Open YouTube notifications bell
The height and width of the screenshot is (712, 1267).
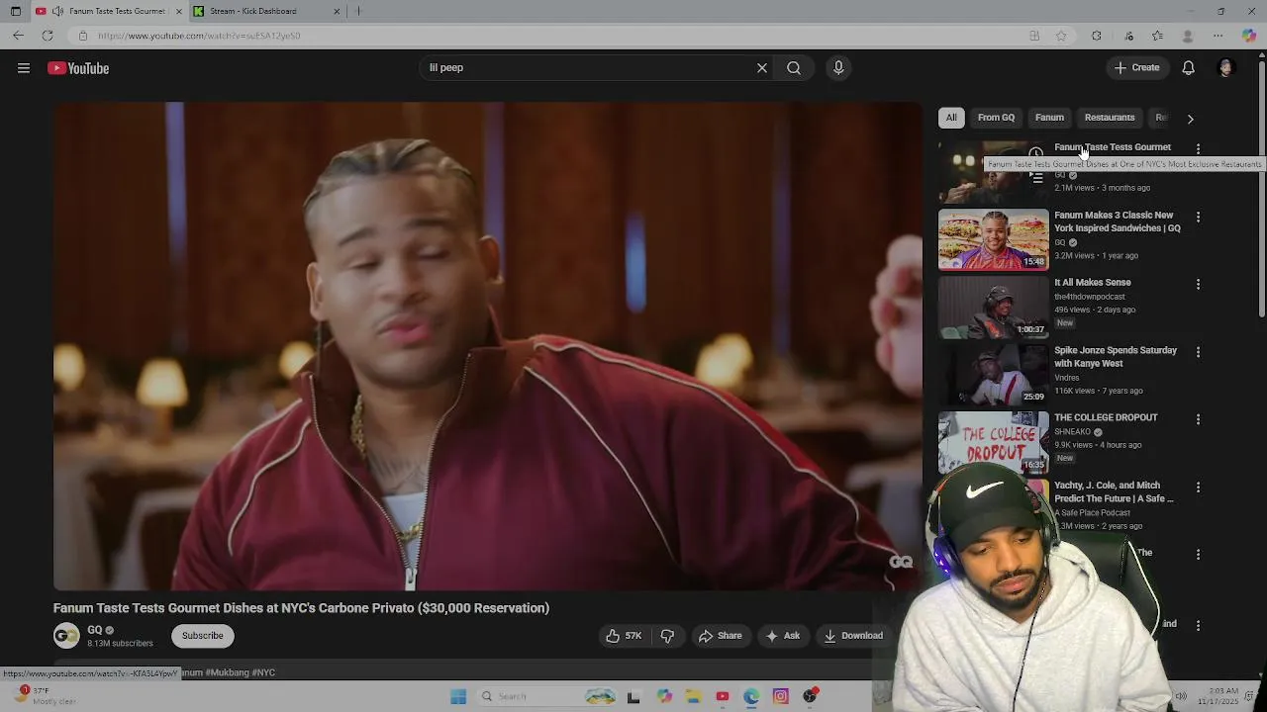coord(1188,68)
